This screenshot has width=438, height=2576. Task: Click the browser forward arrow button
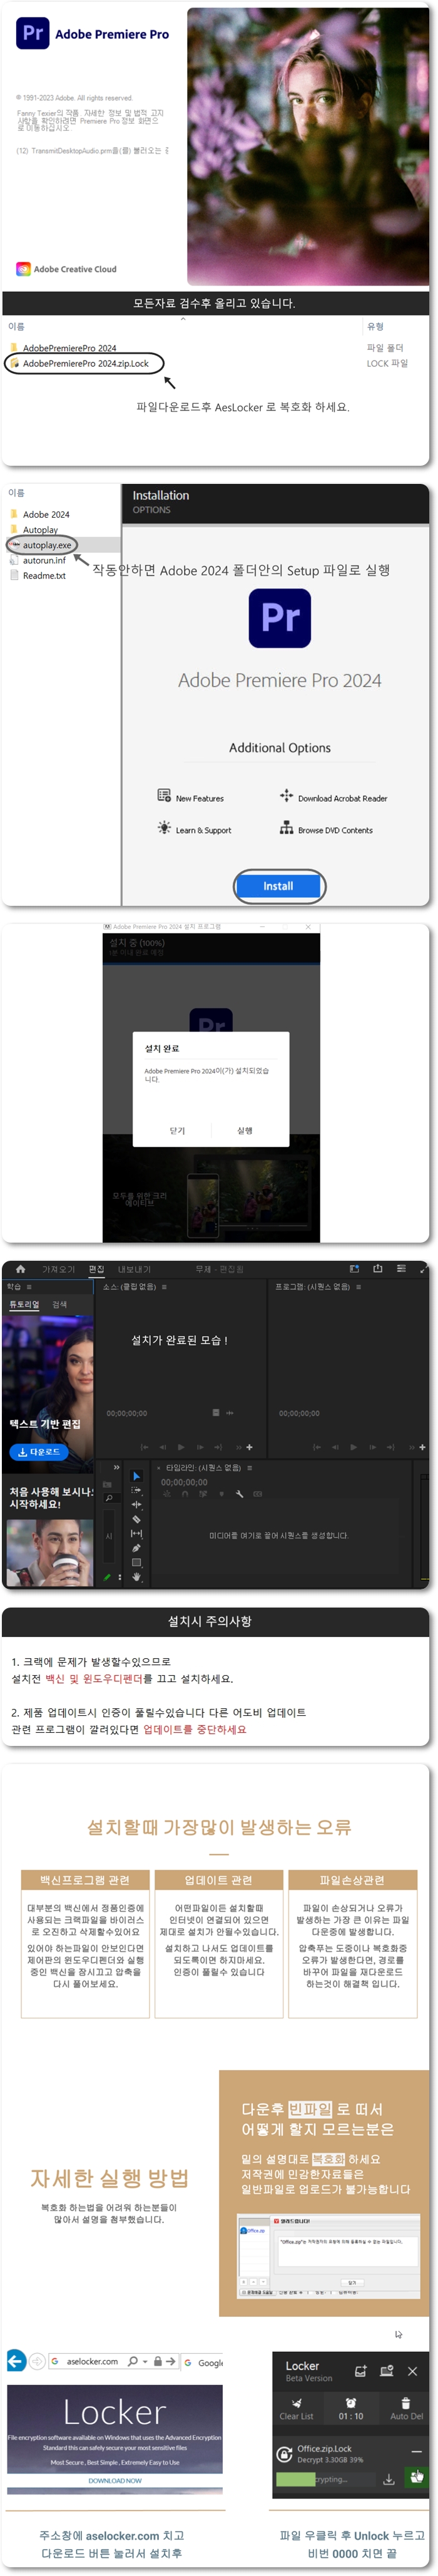(37, 2362)
